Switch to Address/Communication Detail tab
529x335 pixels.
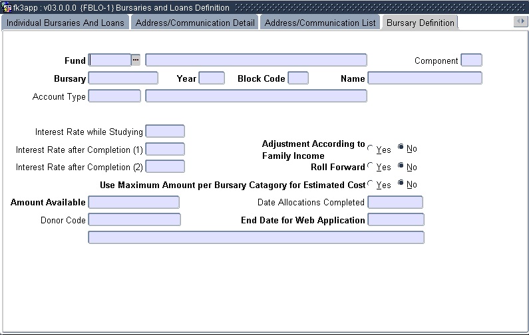tap(195, 23)
